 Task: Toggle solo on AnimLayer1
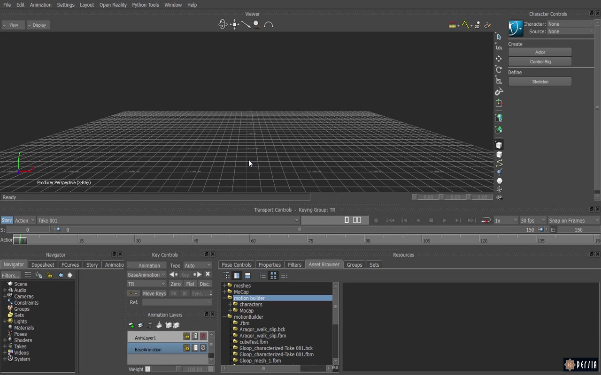(195, 336)
